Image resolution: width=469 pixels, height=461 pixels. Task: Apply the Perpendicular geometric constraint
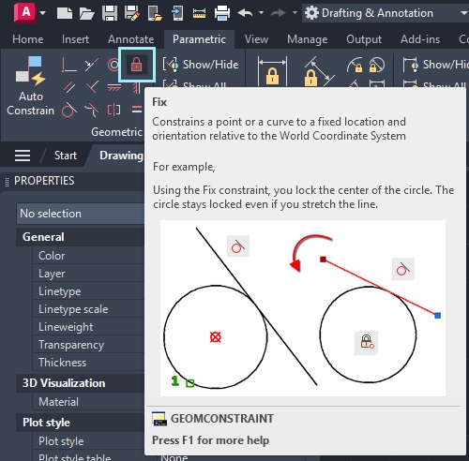[x=92, y=87]
